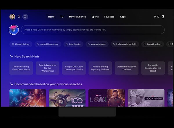Choose Heartwarming Feel-Good Flicks hint
Screen dimensions: 174x128
pos(21,68)
